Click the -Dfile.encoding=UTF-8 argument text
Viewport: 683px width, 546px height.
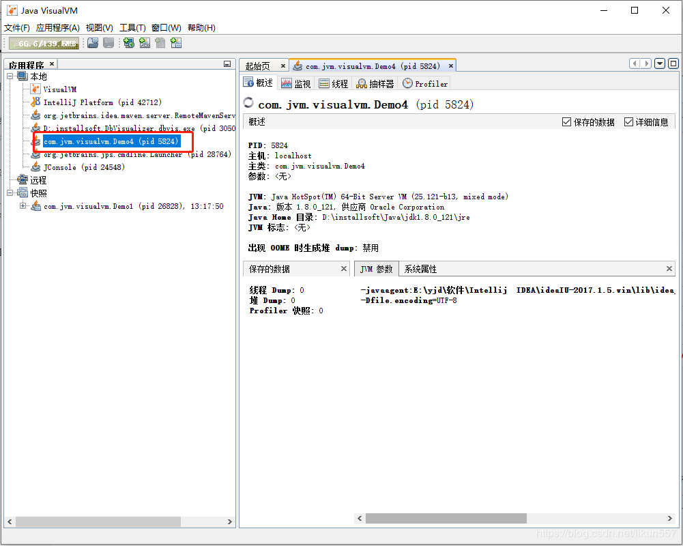coord(409,300)
